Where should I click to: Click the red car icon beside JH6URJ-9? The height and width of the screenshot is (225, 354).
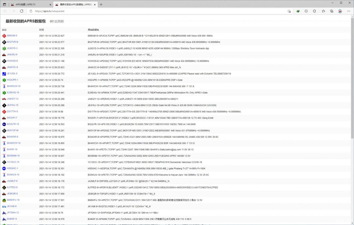click(x=4, y=55)
